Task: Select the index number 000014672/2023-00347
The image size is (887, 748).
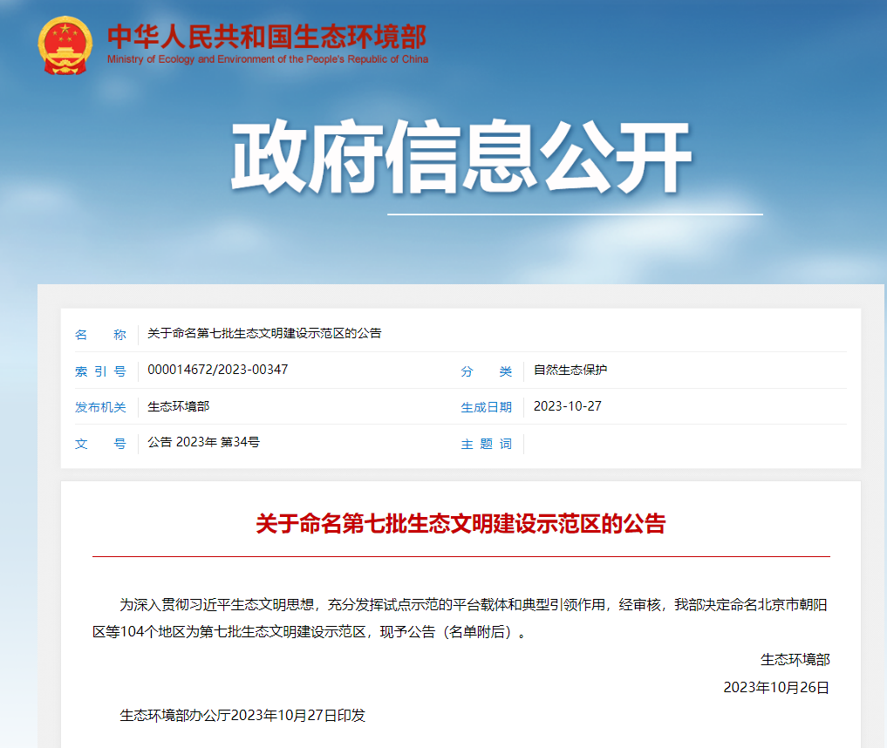Action: click(215, 370)
